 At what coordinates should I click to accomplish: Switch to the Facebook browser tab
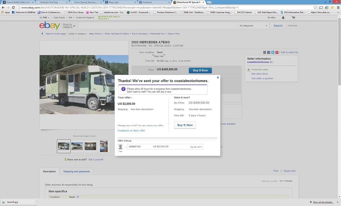tap(153, 2)
